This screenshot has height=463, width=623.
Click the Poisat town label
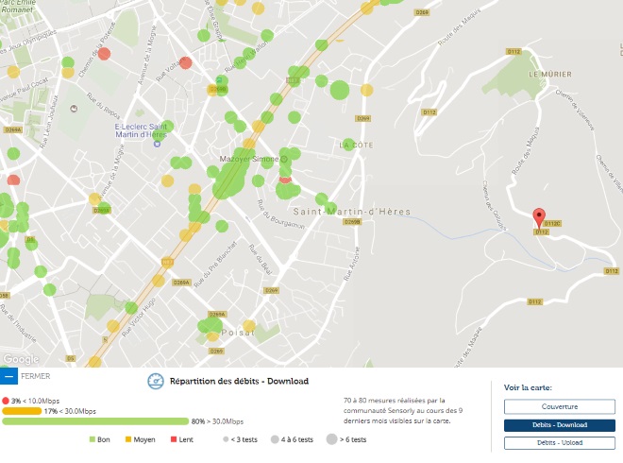point(238,333)
